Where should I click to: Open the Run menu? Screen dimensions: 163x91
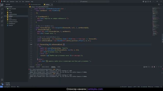point(23,2)
